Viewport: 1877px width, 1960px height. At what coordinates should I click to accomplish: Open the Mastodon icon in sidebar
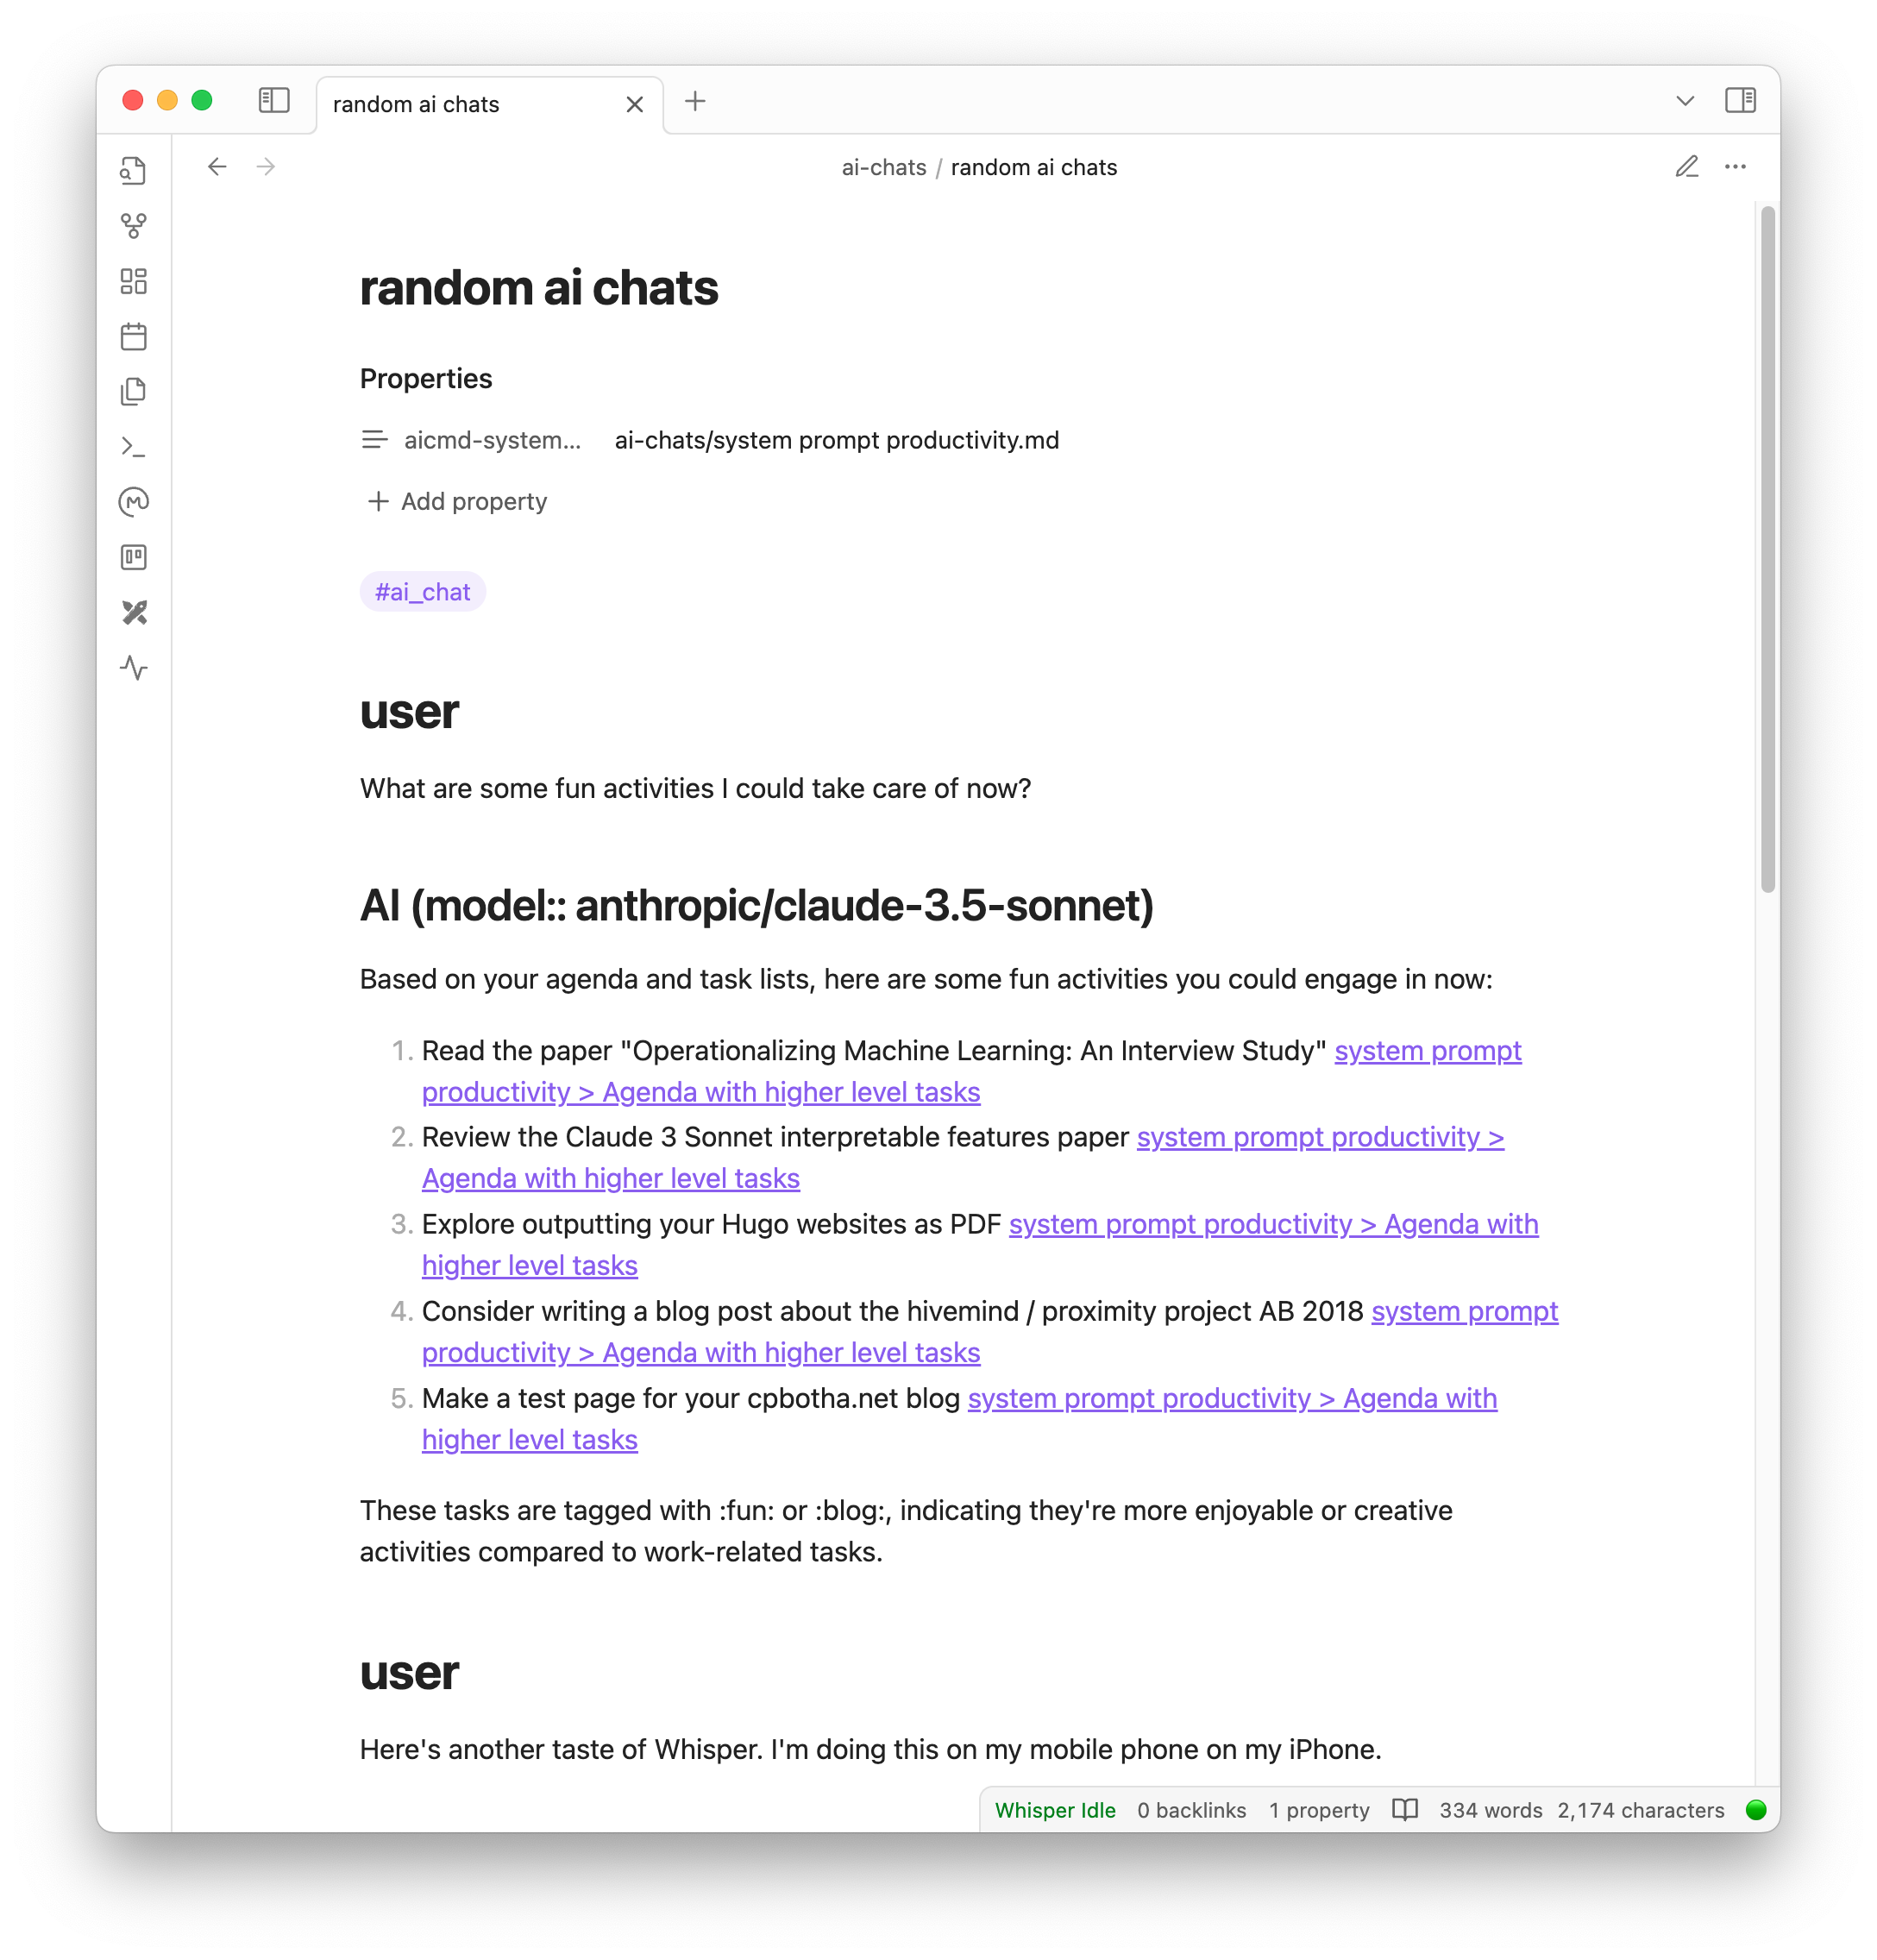135,504
